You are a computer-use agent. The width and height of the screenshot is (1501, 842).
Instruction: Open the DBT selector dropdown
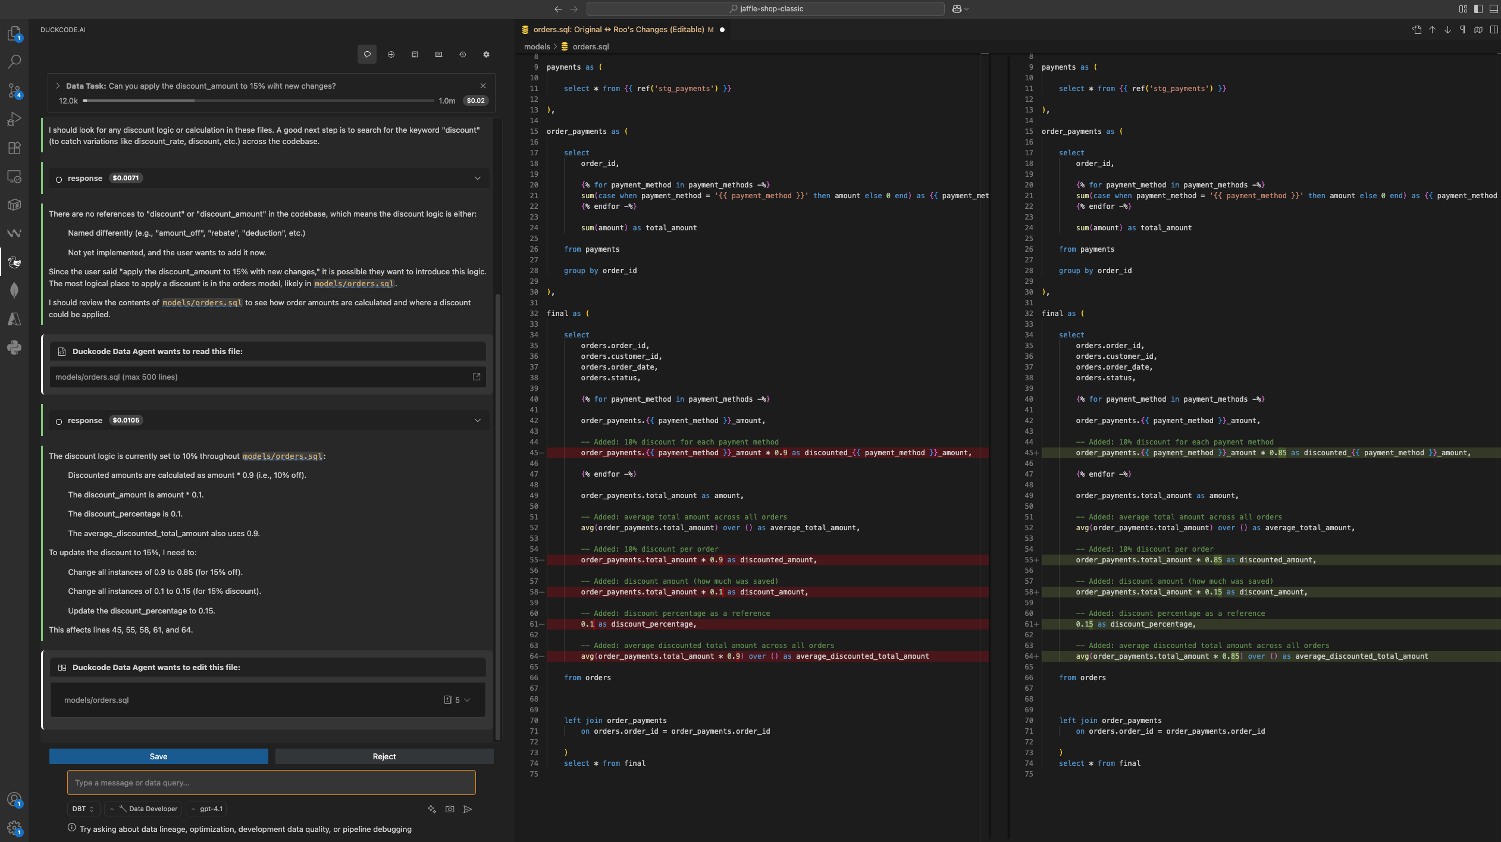pyautogui.click(x=83, y=809)
